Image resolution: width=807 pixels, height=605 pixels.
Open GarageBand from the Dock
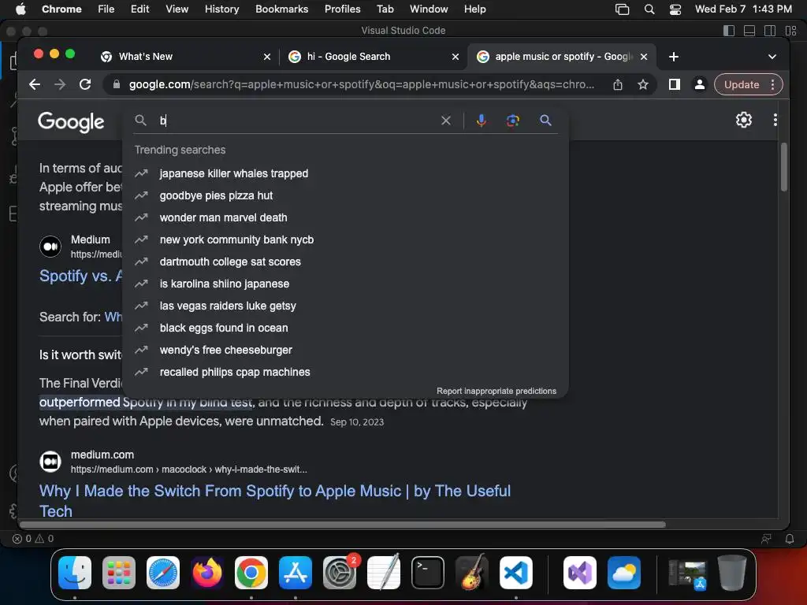472,573
